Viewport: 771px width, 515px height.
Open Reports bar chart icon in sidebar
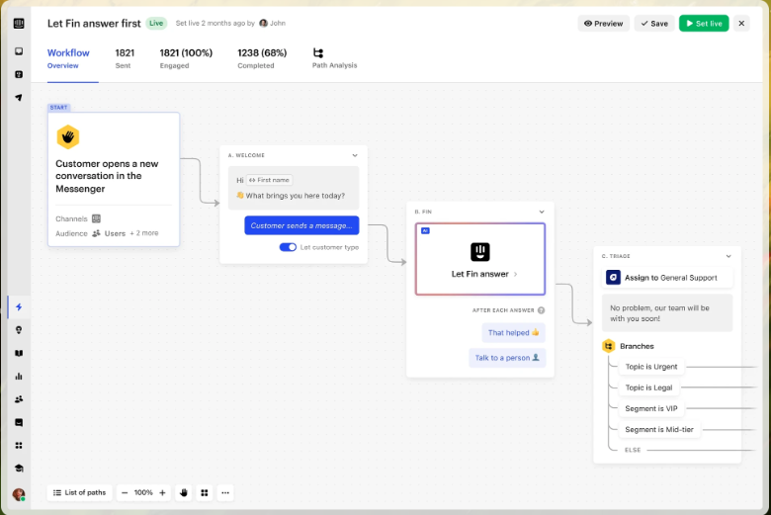pos(18,377)
